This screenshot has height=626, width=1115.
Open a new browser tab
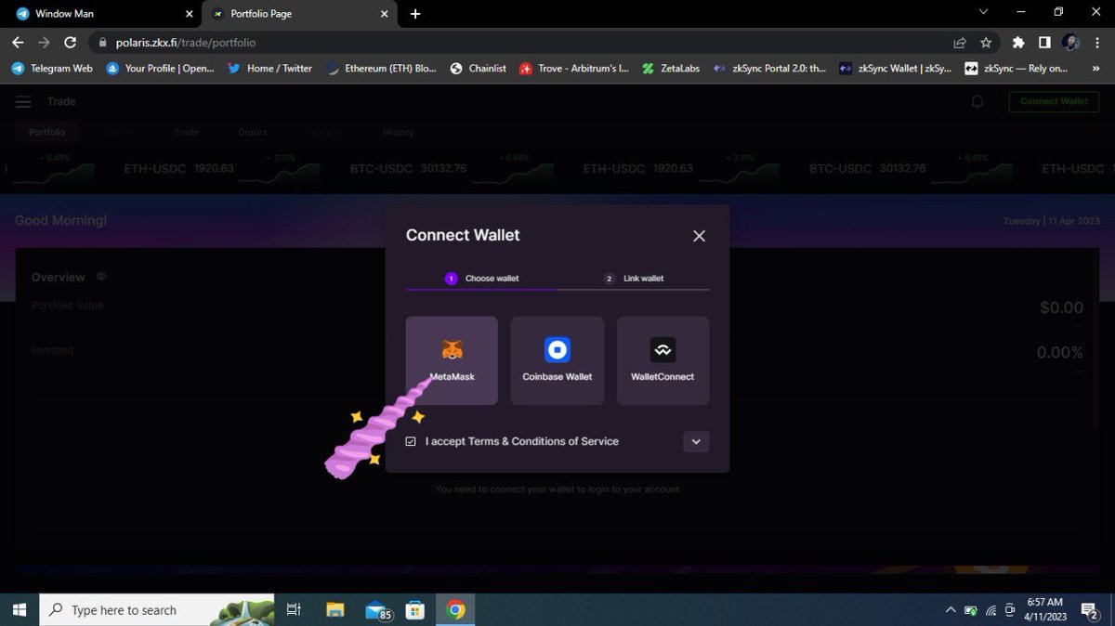click(x=415, y=14)
